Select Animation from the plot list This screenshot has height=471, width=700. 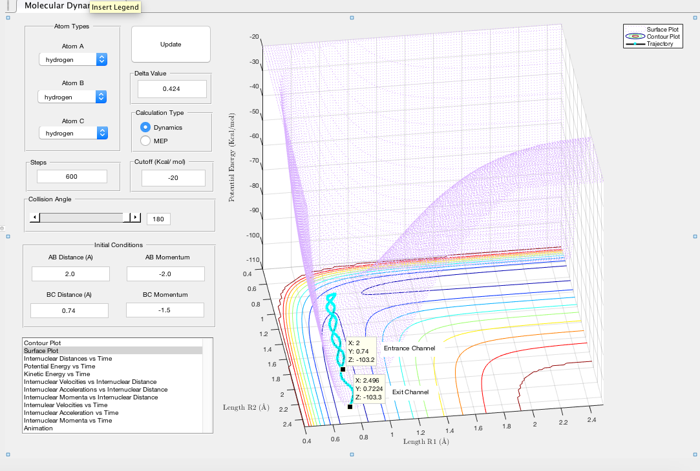pyautogui.click(x=38, y=428)
